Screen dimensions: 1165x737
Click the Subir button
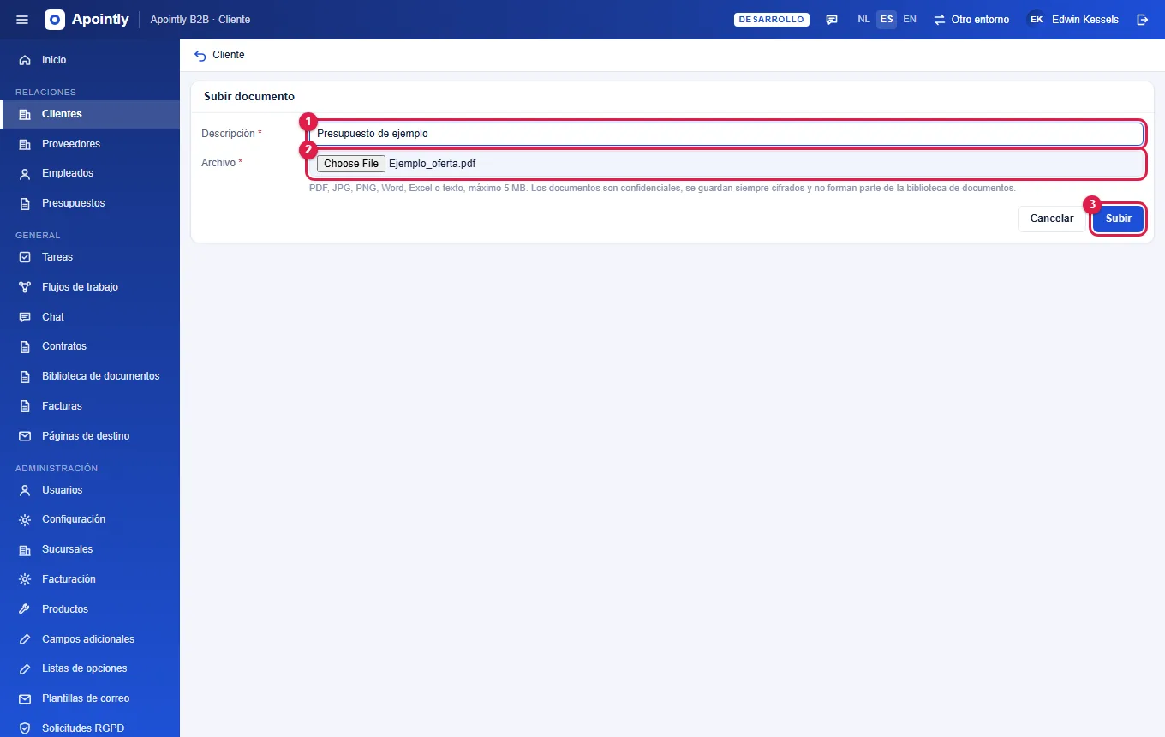pyautogui.click(x=1119, y=219)
